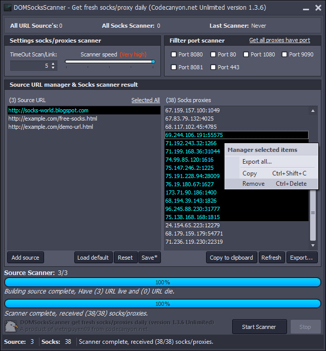Select proxy 75.138.168.168:1815
The width and height of the screenshot is (326, 351).
tap(237, 217)
